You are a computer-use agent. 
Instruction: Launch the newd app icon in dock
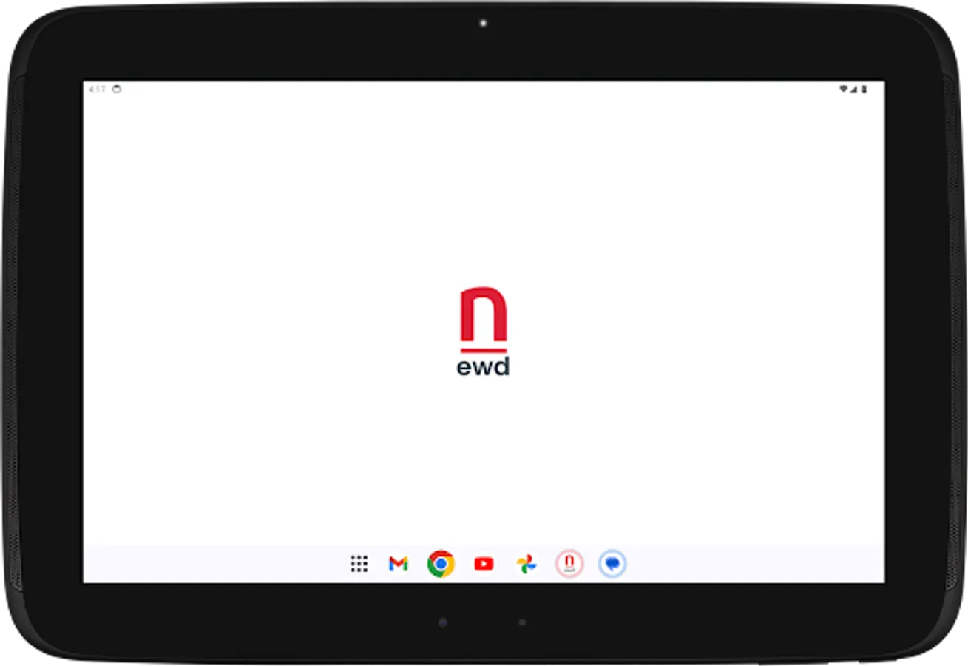(569, 564)
